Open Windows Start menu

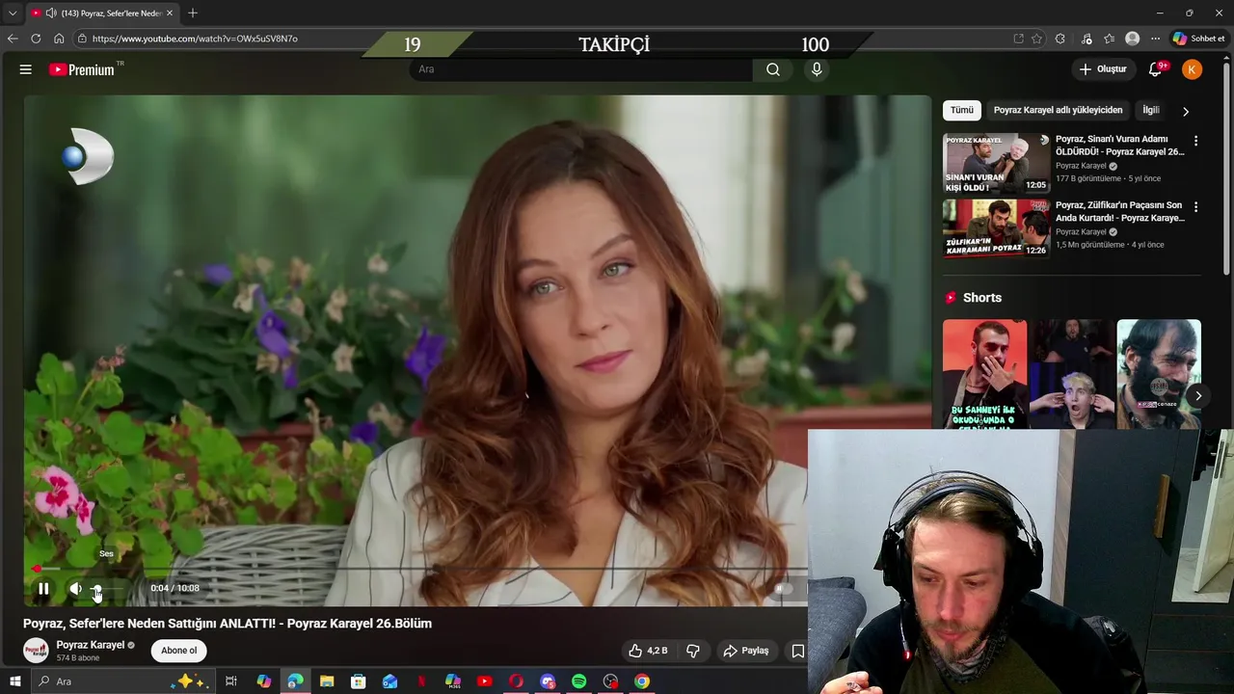[x=15, y=681]
